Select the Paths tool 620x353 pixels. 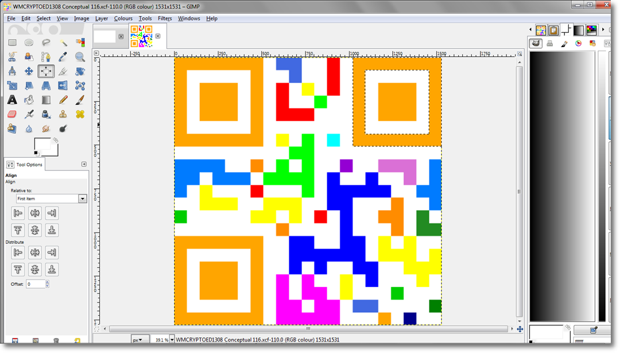[46, 57]
